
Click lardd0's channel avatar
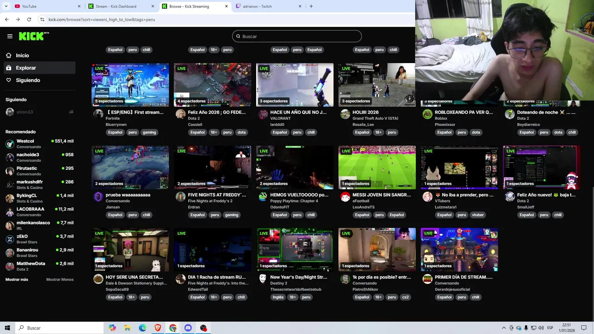tap(263, 114)
